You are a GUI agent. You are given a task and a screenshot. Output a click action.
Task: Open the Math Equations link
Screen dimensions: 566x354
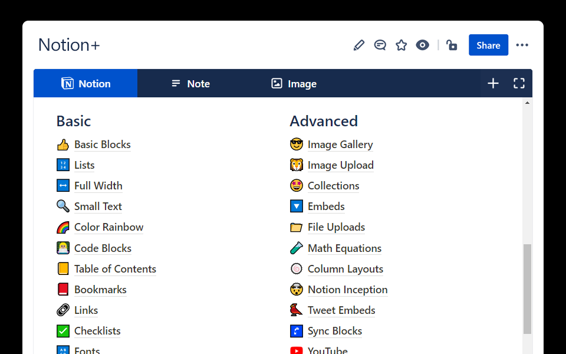[345, 248]
